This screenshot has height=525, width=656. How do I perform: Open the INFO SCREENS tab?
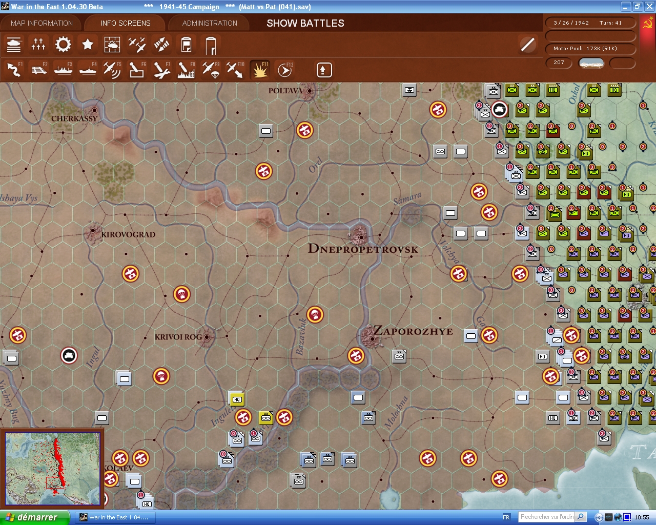(126, 23)
